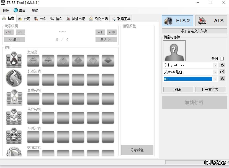Select ETS 2 game mode

coord(177,21)
